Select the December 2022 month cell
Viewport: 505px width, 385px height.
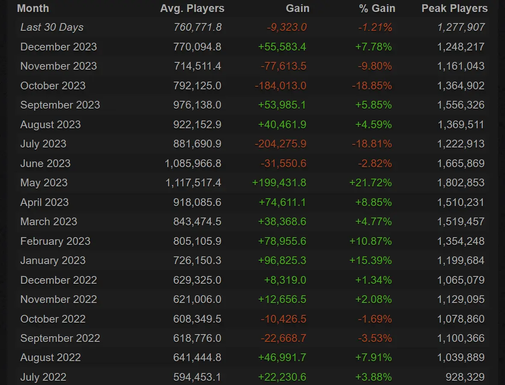click(59, 280)
